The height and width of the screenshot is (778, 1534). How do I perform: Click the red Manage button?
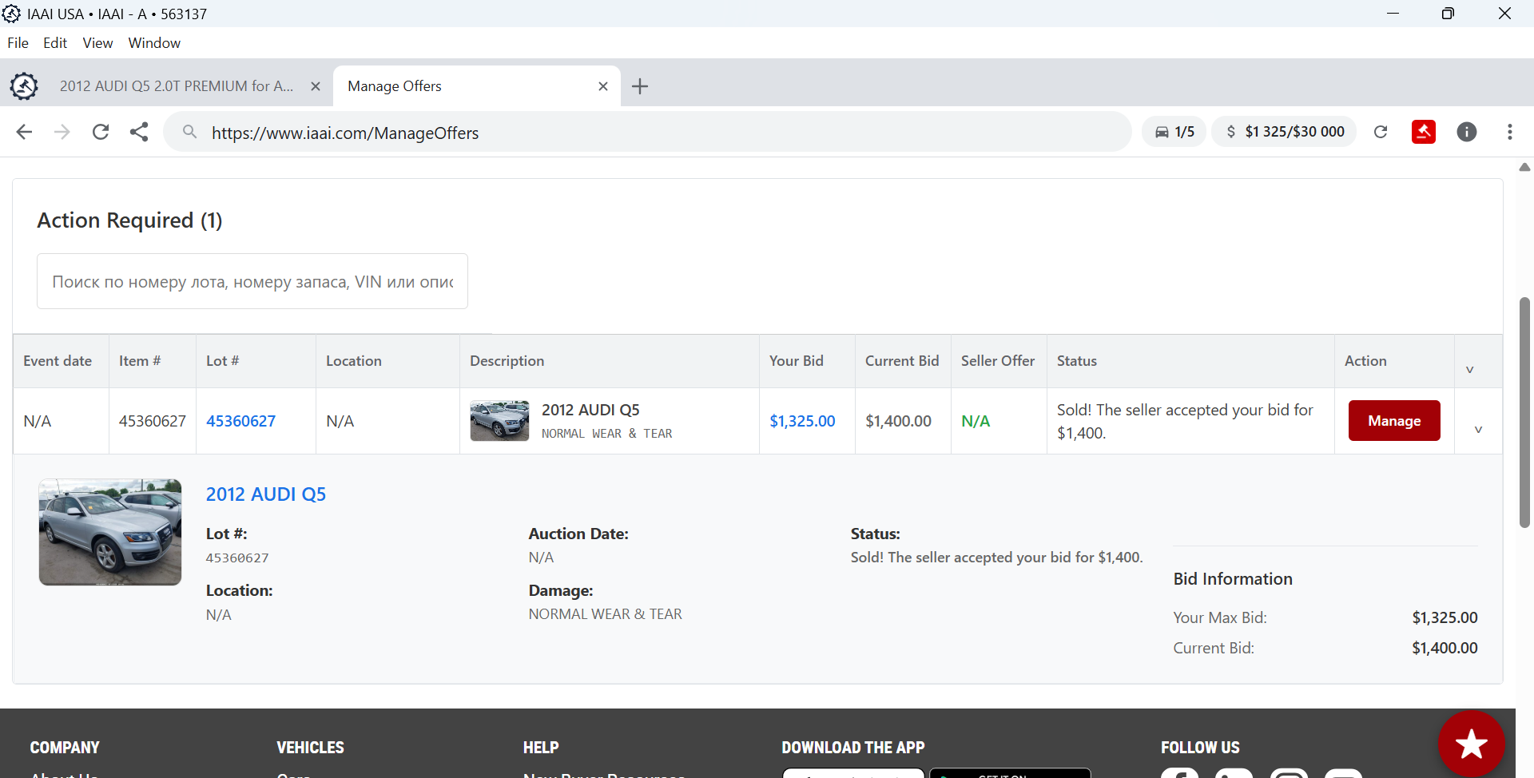[x=1394, y=421]
